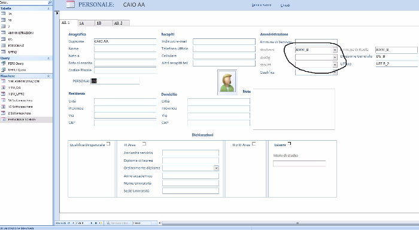
Task: Click the navigation pane search box
Action: click(x=24, y=2)
